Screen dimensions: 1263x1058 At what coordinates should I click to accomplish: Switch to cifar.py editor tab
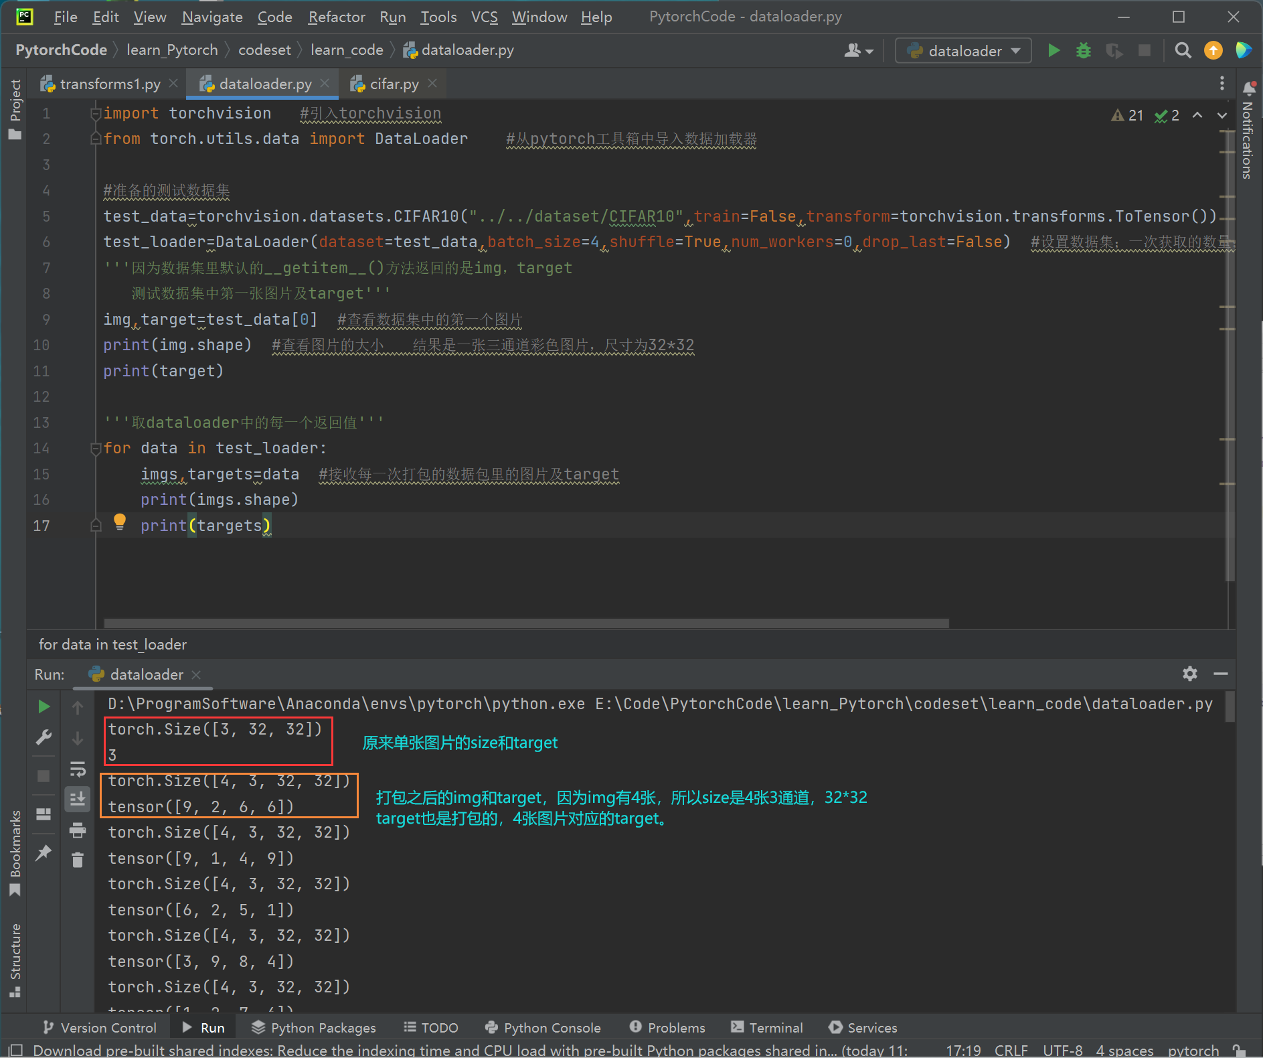click(394, 84)
